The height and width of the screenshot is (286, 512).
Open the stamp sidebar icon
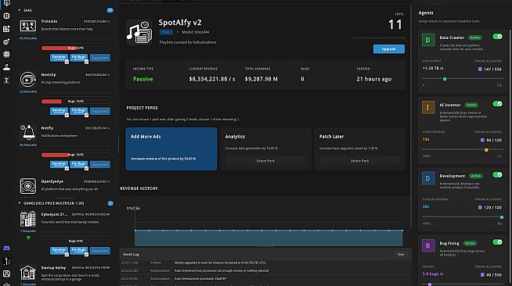click(6, 67)
